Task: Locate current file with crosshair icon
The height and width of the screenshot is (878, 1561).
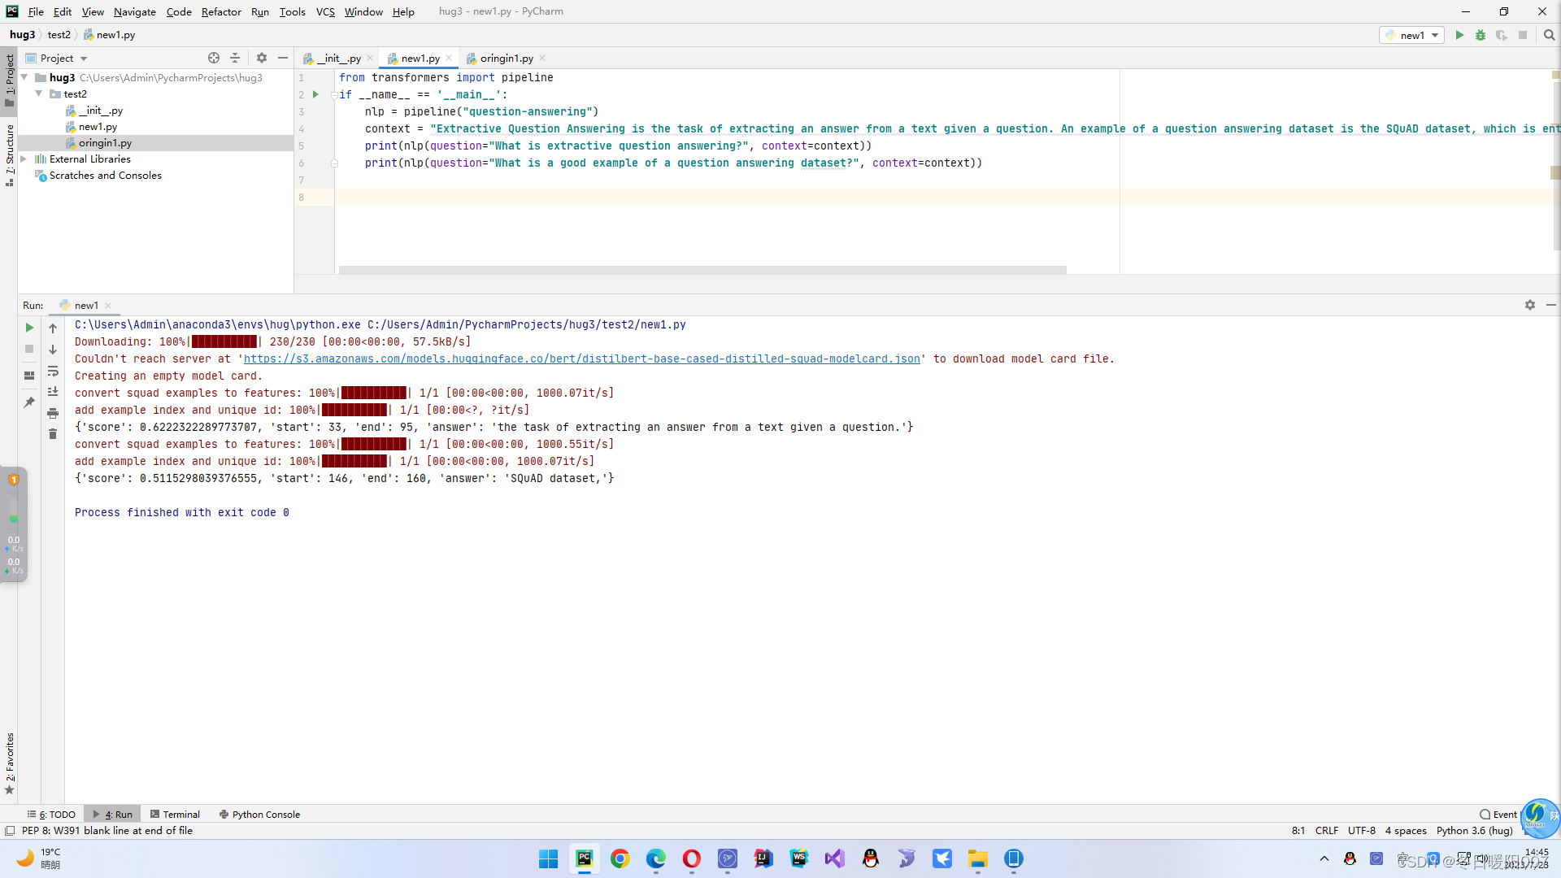Action: point(214,58)
